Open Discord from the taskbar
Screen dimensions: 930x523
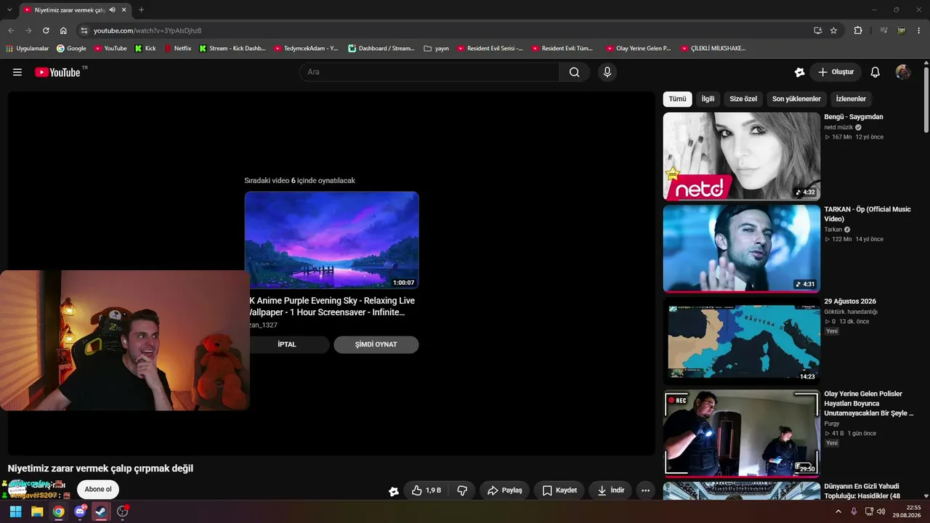point(80,511)
